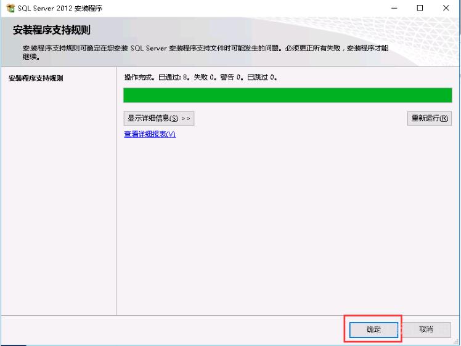Select 安装程序支持规则 step in left sidebar
Image resolution: width=461 pixels, height=346 pixels.
(35, 79)
